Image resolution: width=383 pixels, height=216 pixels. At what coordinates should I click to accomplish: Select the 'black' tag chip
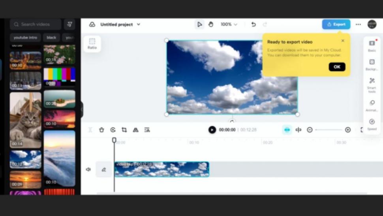51,38
